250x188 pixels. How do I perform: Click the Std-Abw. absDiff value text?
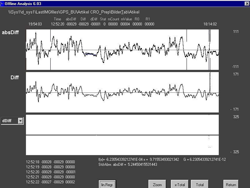[127, 164]
